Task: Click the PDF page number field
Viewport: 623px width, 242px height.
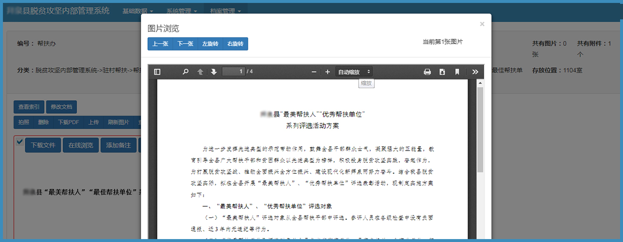Action: click(234, 72)
